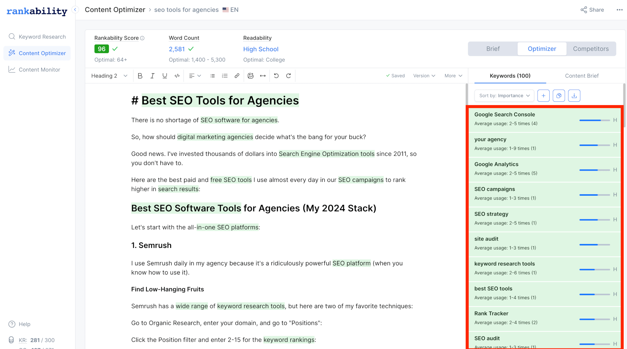Select the Content Brief tab

582,76
